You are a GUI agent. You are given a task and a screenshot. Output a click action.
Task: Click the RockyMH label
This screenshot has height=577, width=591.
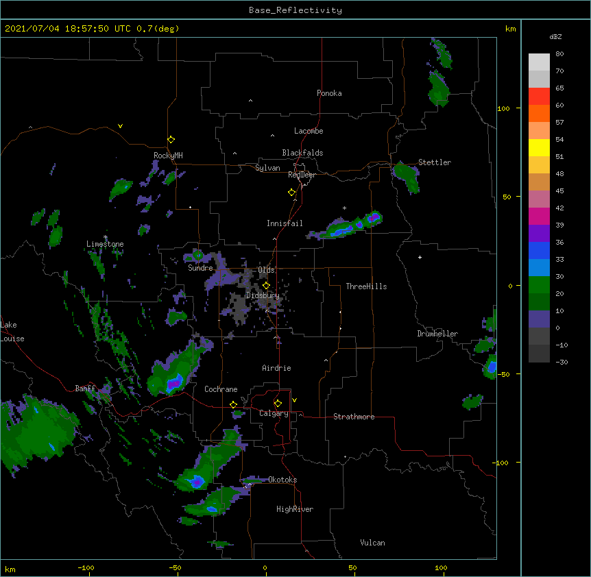point(168,156)
